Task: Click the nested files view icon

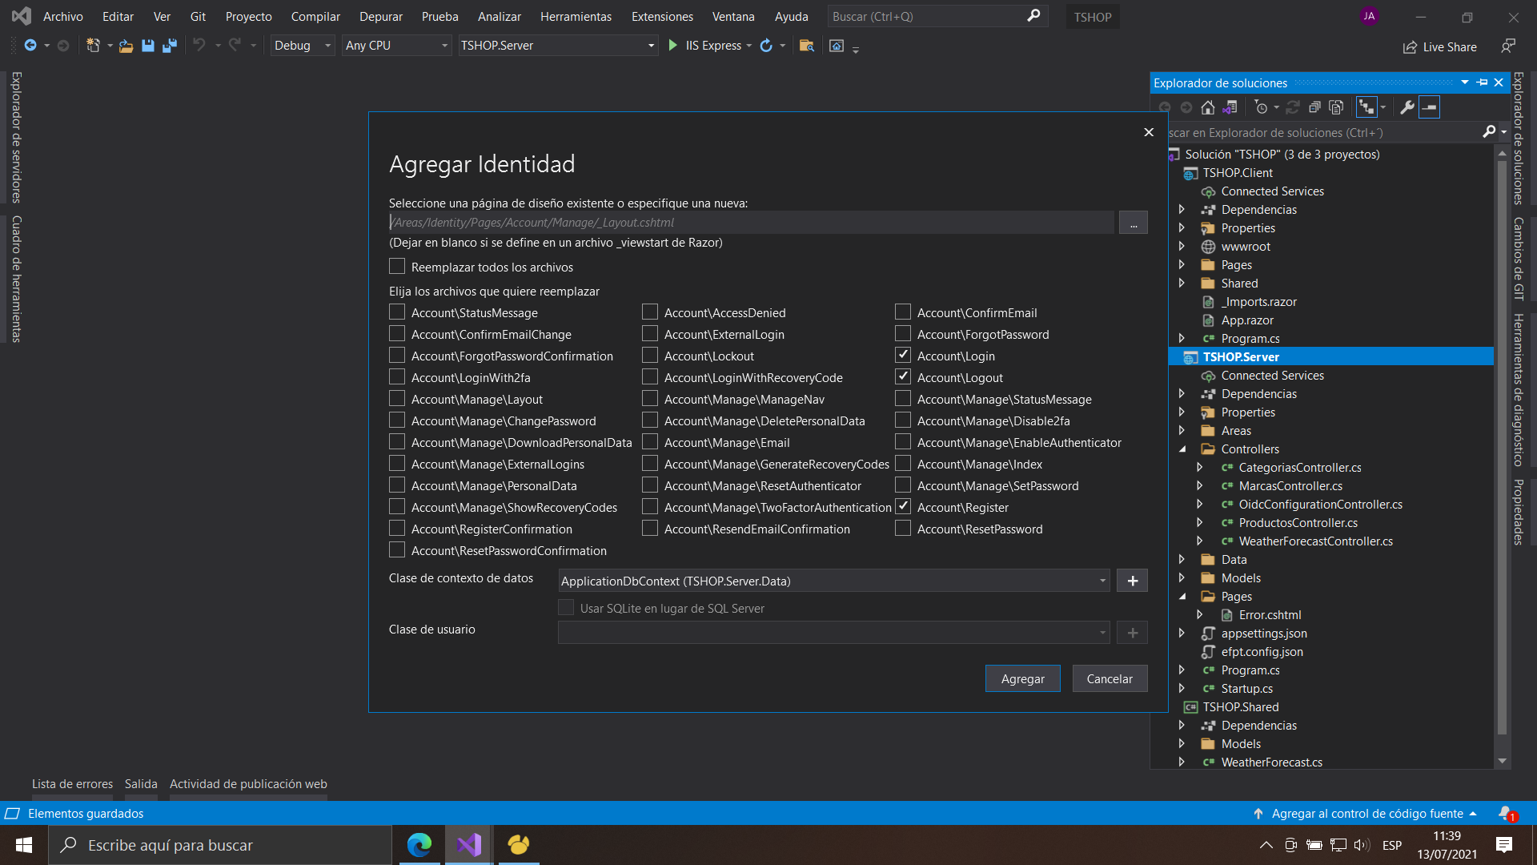Action: point(1366,107)
